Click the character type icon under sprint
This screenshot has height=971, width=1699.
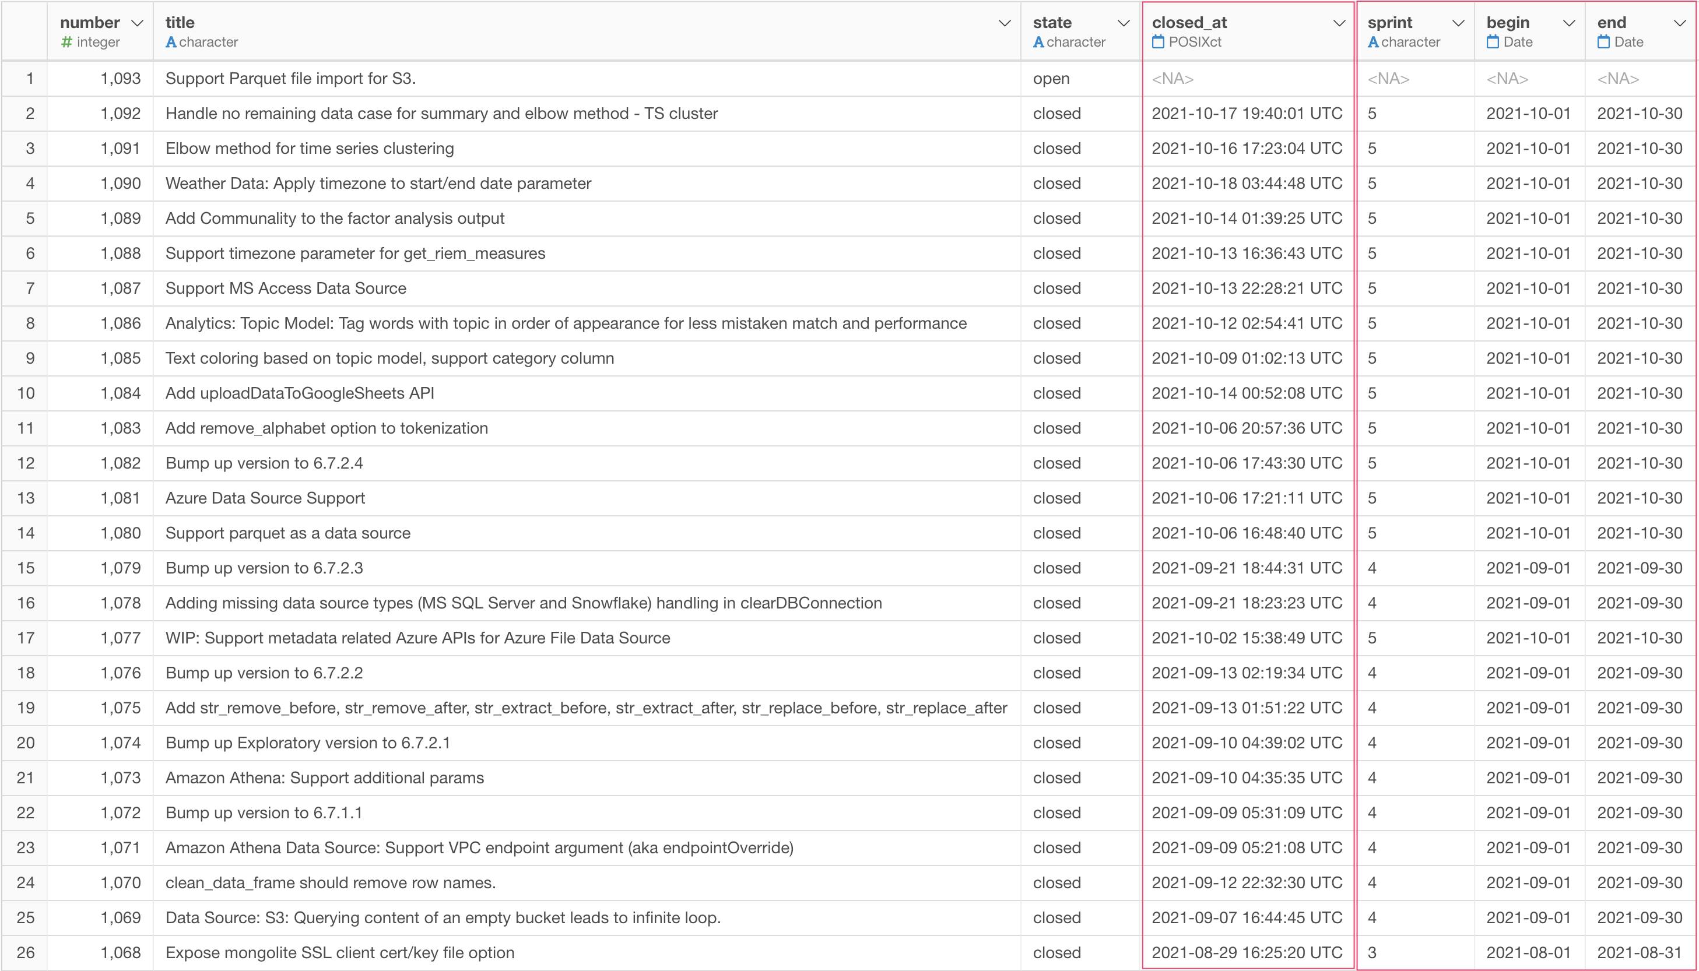point(1373,42)
